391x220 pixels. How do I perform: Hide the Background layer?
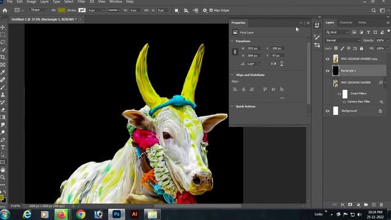pos(327,111)
